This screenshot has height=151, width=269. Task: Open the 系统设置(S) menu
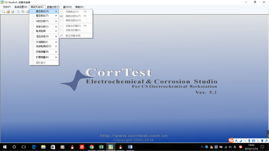click(20, 7)
